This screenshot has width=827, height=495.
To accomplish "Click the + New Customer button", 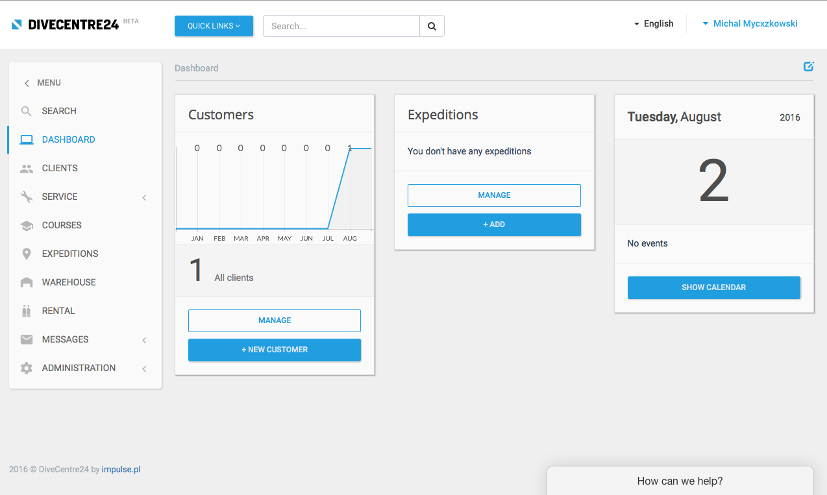I will click(275, 350).
